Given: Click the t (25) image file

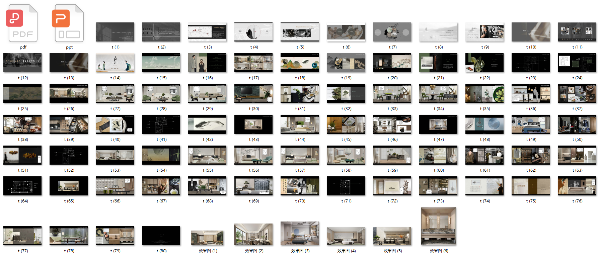Looking at the screenshot, I should pos(22,94).
